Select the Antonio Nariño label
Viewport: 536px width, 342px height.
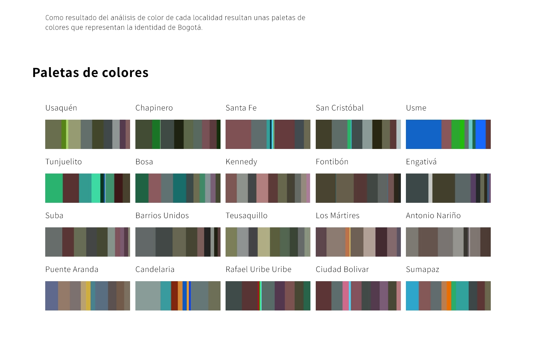[x=433, y=216]
